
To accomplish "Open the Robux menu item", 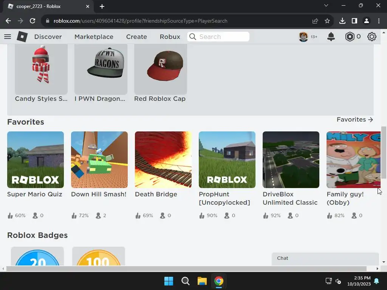I will pyautogui.click(x=170, y=37).
